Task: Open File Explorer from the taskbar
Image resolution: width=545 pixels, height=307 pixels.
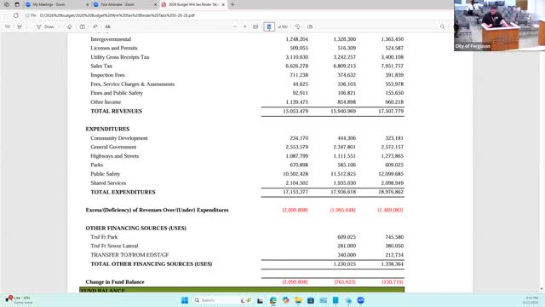Action: pyautogui.click(x=298, y=300)
